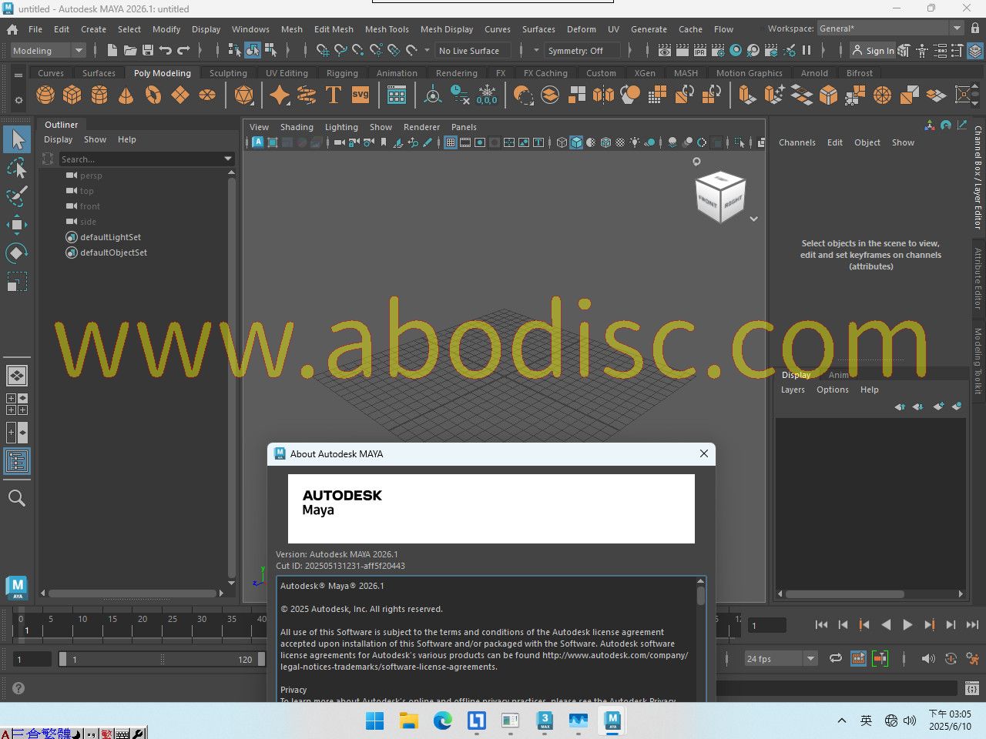Image resolution: width=986 pixels, height=739 pixels.
Task: Create a polygon cylinder from the shelf
Action: click(99, 95)
